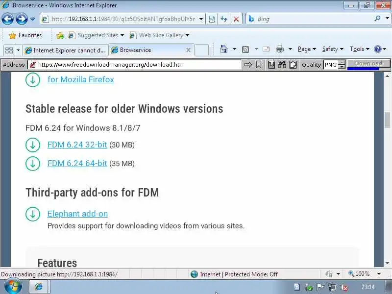The image size is (392, 294).
Task: Click the Browservice Download button
Action: pos(368,64)
